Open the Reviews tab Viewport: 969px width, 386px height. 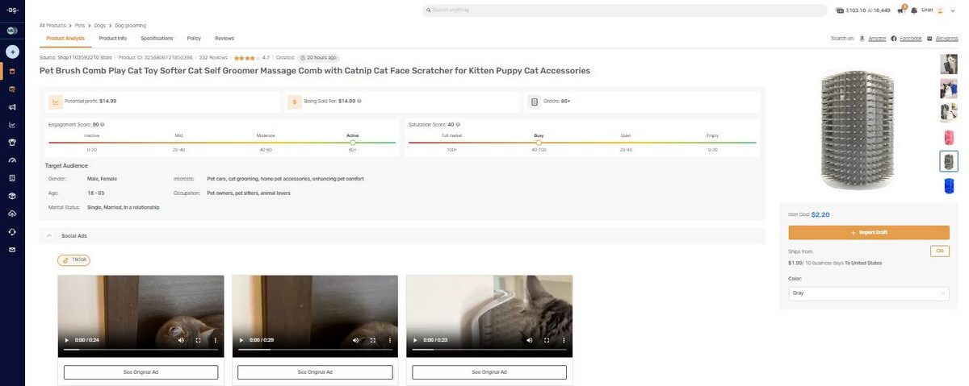click(x=224, y=38)
